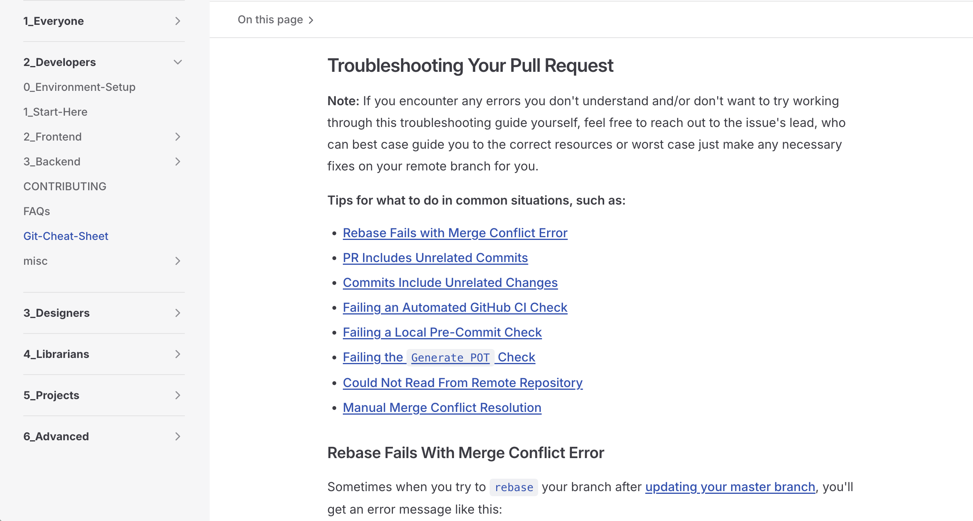Expand the 1_Everyone section chevron

click(x=177, y=21)
